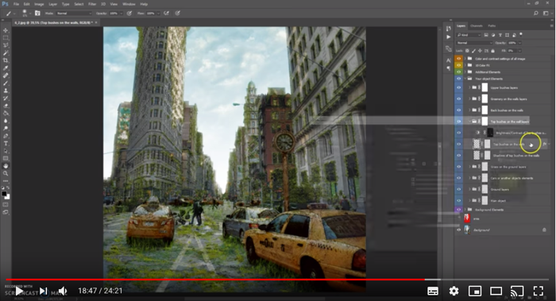Image resolution: width=556 pixels, height=301 pixels.
Task: Select the Brush tool in toolbox
Action: point(6,83)
